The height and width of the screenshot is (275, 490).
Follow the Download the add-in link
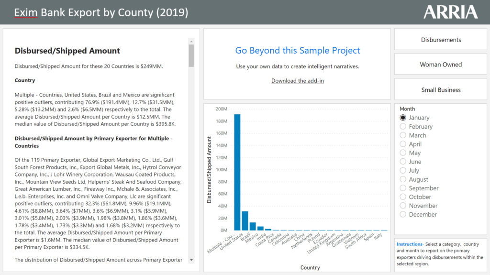click(x=297, y=81)
